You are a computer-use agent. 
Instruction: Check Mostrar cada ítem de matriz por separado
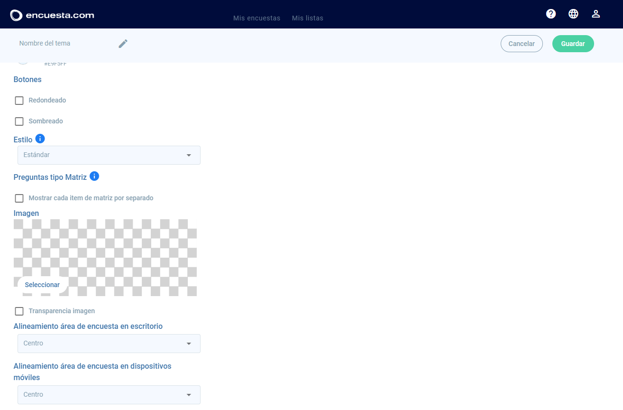[19, 198]
